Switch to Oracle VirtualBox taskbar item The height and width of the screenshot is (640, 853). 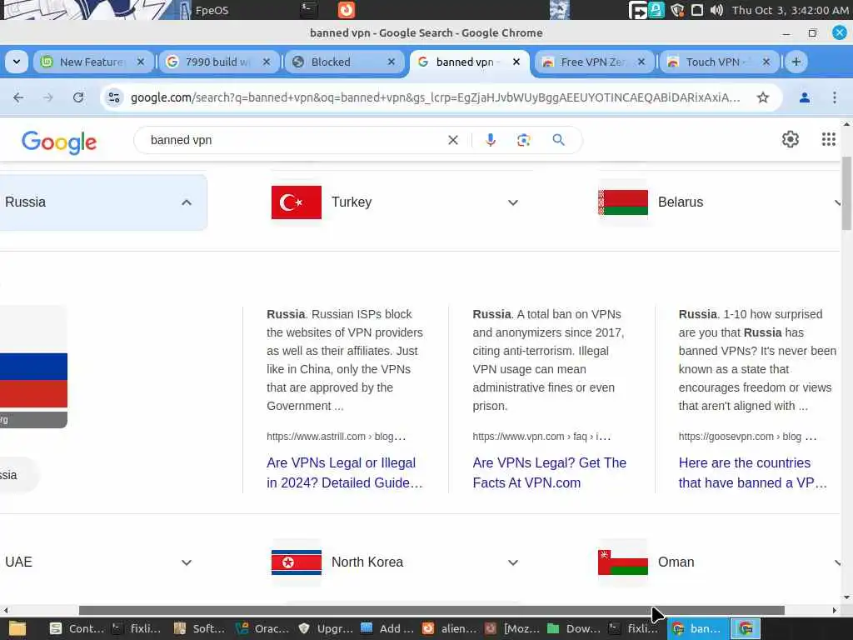262,628
